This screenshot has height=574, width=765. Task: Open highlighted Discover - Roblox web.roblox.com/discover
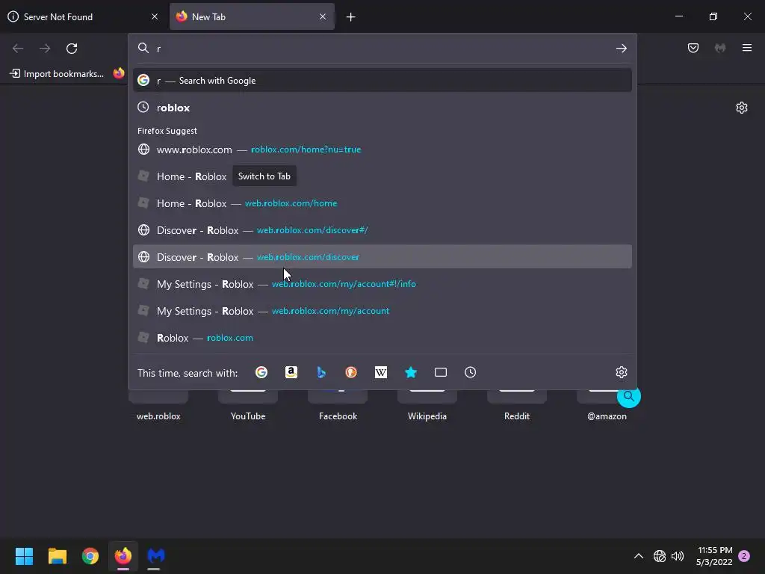382,257
